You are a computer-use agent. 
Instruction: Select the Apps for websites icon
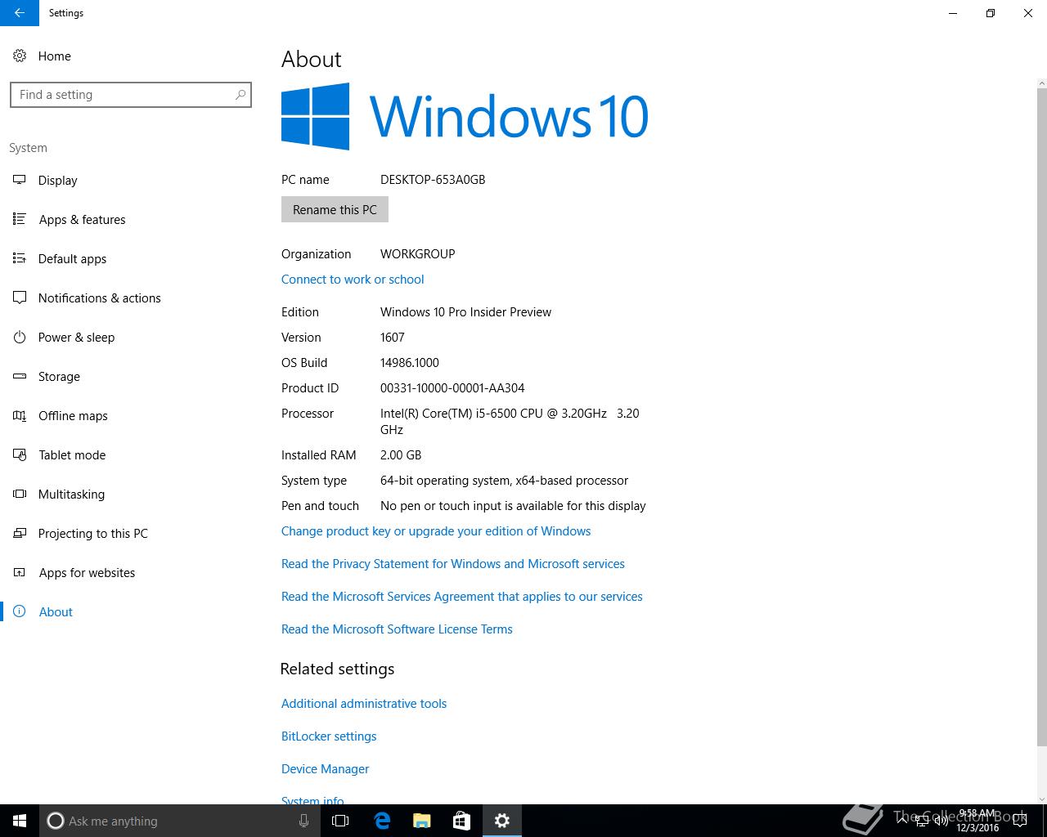click(x=20, y=572)
